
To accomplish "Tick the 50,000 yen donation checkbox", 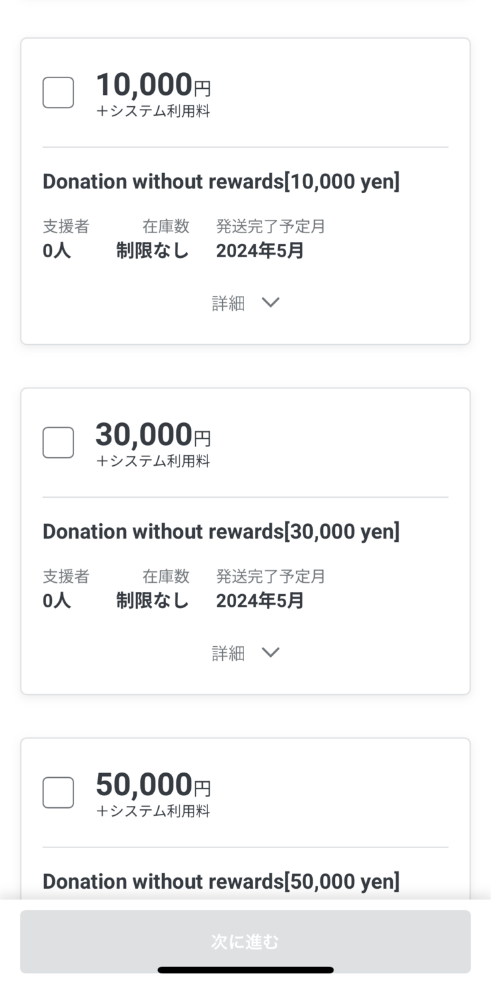I will tap(58, 793).
